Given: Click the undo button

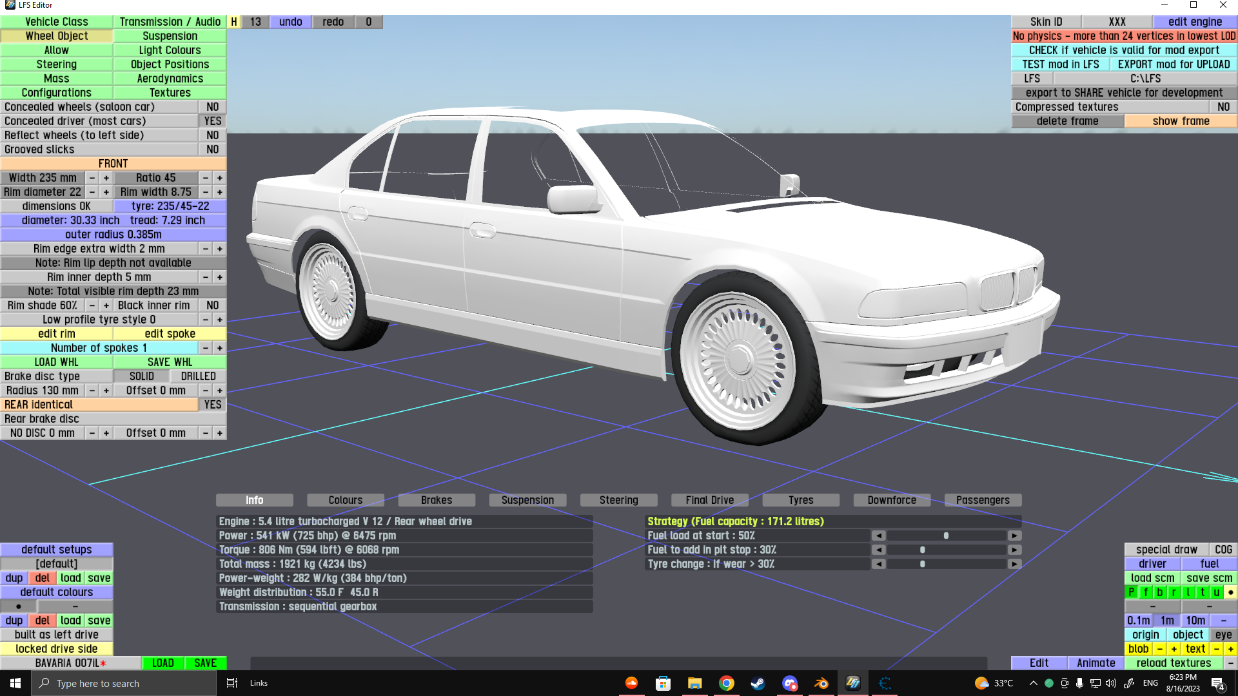Looking at the screenshot, I should pyautogui.click(x=290, y=22).
